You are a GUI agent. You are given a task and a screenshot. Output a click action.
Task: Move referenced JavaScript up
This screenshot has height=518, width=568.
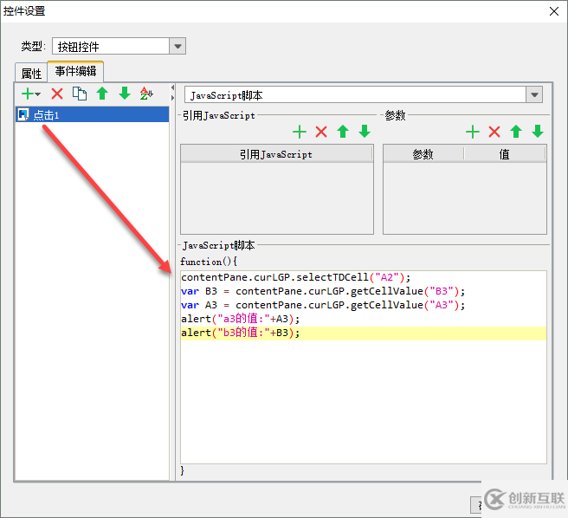(x=343, y=132)
